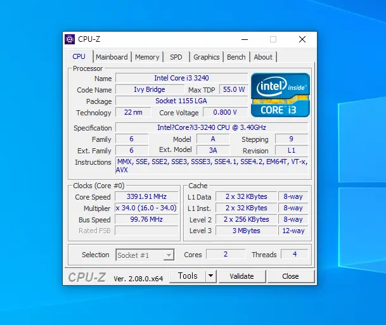386x325 pixels.
Task: Select the CPU tab
Action: (79, 56)
